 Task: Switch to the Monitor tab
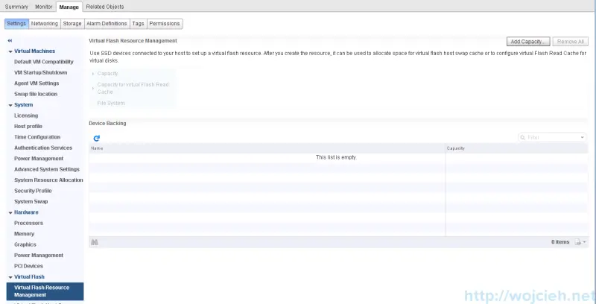[44, 7]
